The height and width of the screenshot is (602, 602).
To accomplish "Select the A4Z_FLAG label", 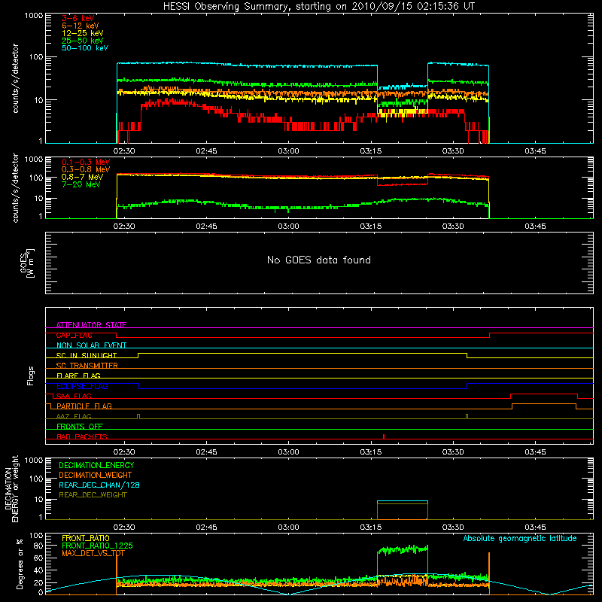I will 74,416.
